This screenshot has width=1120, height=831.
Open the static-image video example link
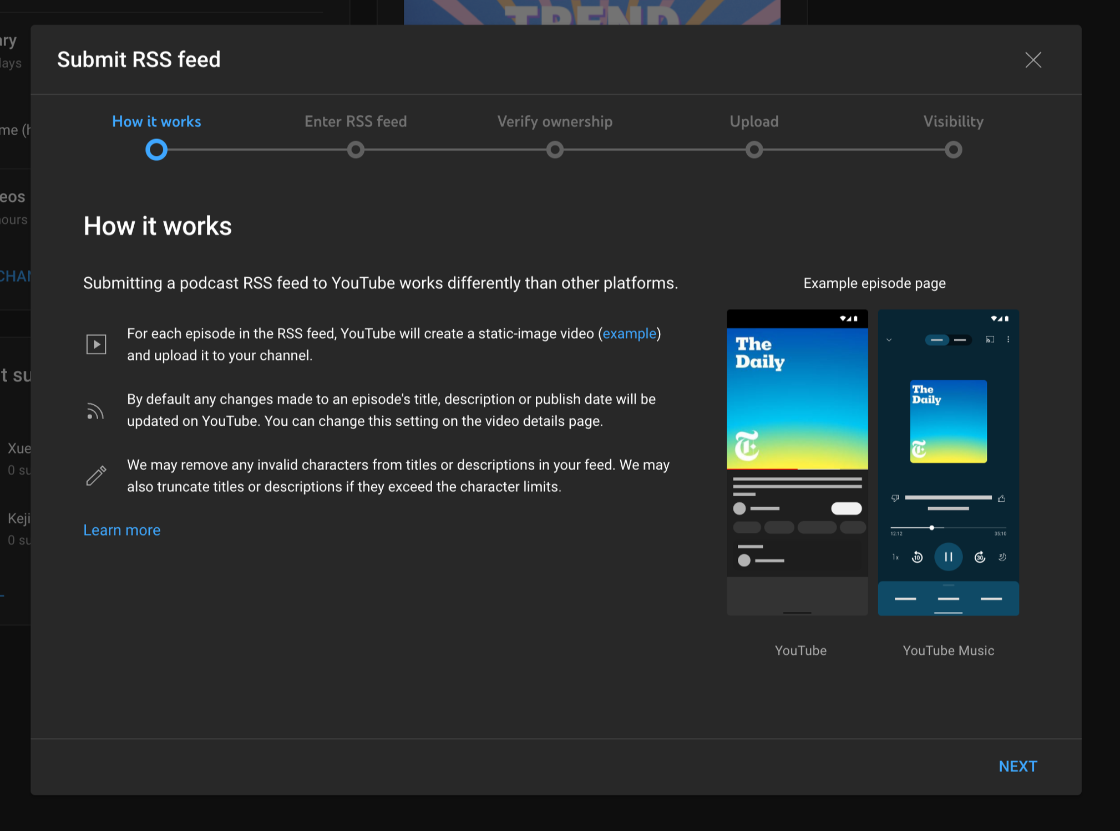[x=629, y=334]
